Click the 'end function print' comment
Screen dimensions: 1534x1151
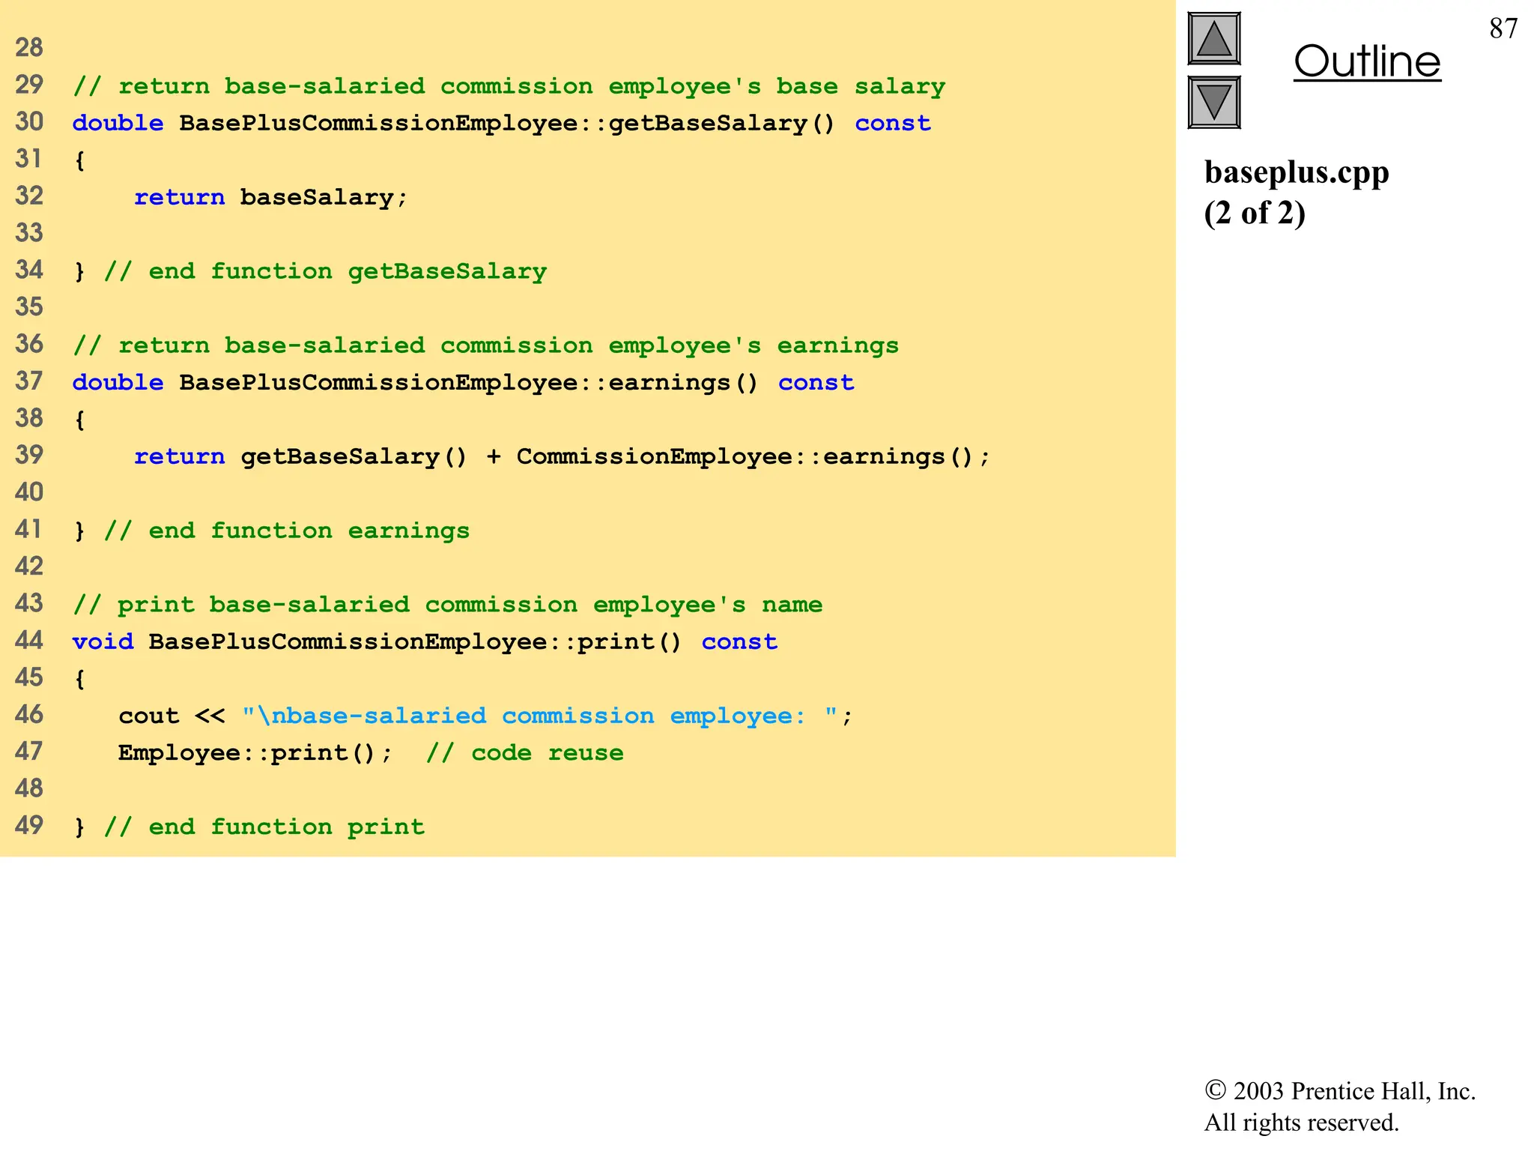pos(264,827)
